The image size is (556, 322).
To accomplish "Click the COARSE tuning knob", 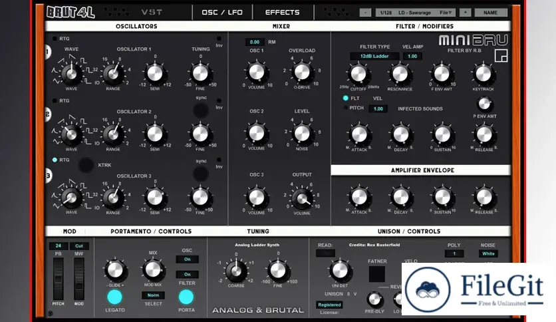I will coord(236,271).
